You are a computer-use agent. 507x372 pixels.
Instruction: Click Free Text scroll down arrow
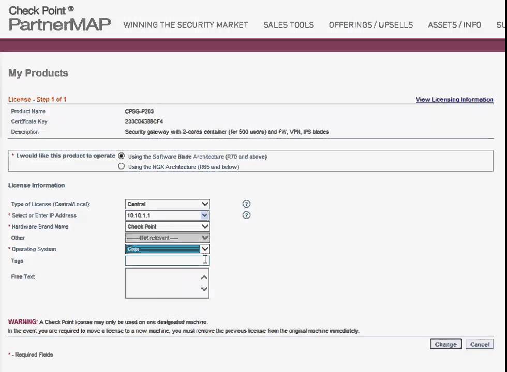pyautogui.click(x=204, y=289)
